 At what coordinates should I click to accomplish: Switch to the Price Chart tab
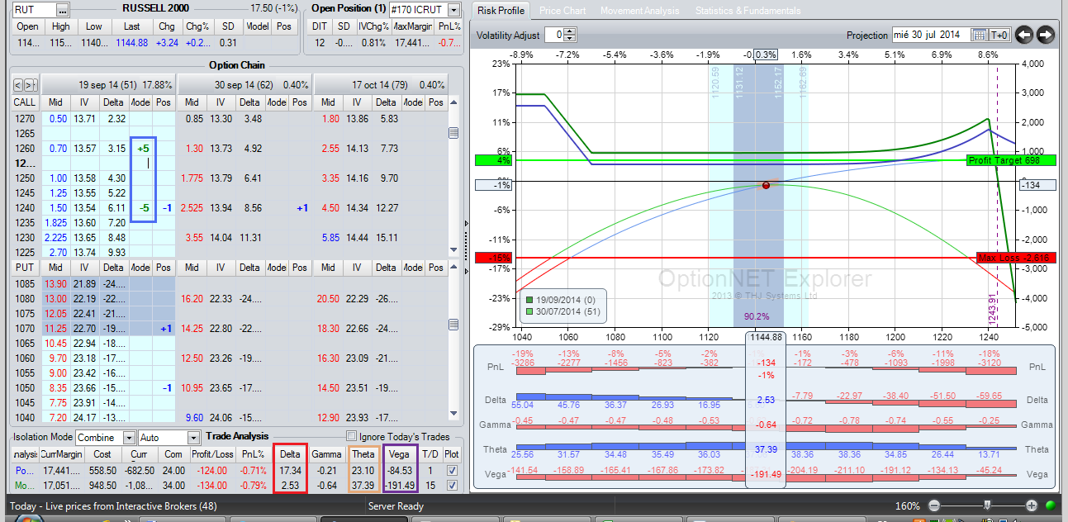pos(562,11)
